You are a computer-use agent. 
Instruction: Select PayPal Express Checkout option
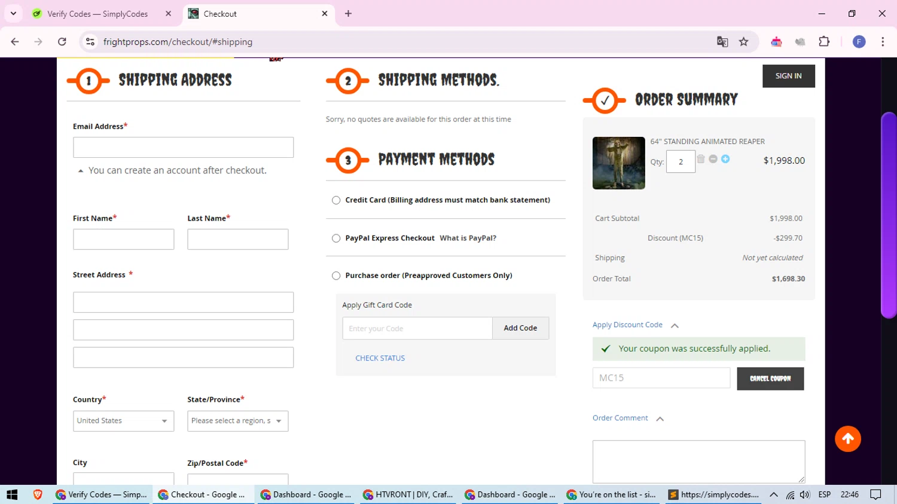[336, 238]
